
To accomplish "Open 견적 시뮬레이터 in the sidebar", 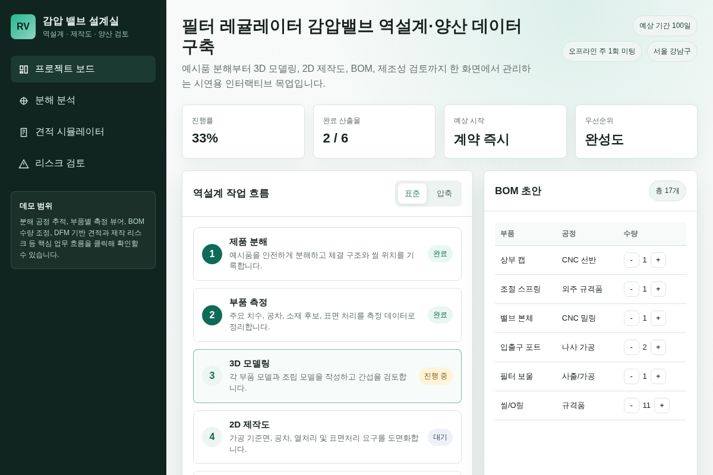I will pyautogui.click(x=83, y=132).
